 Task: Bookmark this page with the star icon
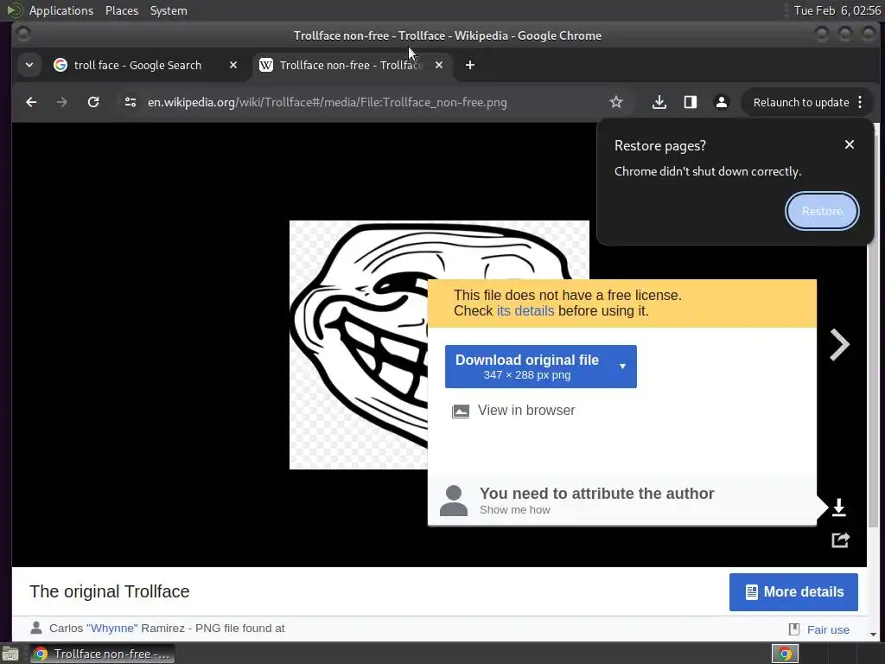point(615,102)
